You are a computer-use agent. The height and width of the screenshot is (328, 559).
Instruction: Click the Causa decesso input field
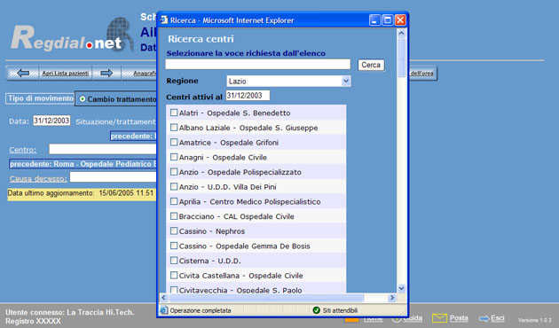(x=113, y=177)
